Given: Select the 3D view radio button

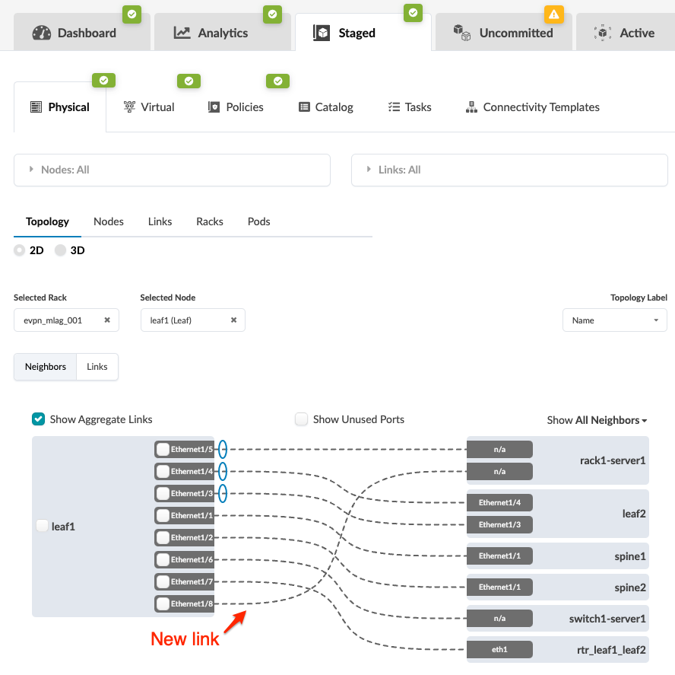Looking at the screenshot, I should (x=61, y=250).
